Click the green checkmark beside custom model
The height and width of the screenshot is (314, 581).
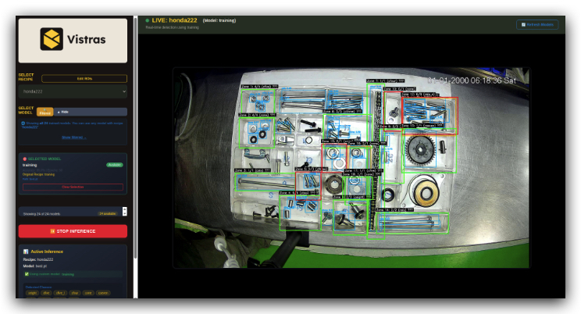pyautogui.click(x=26, y=274)
